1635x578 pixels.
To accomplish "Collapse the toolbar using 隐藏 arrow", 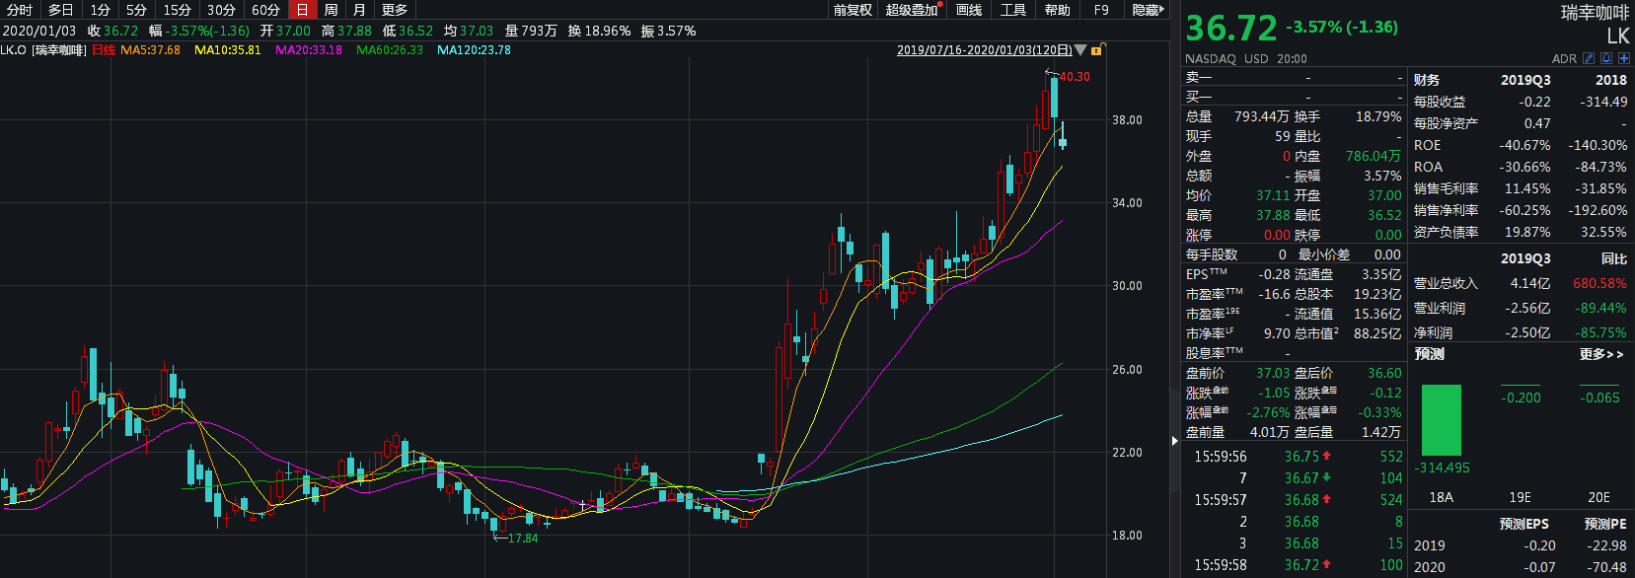I will pyautogui.click(x=1149, y=10).
